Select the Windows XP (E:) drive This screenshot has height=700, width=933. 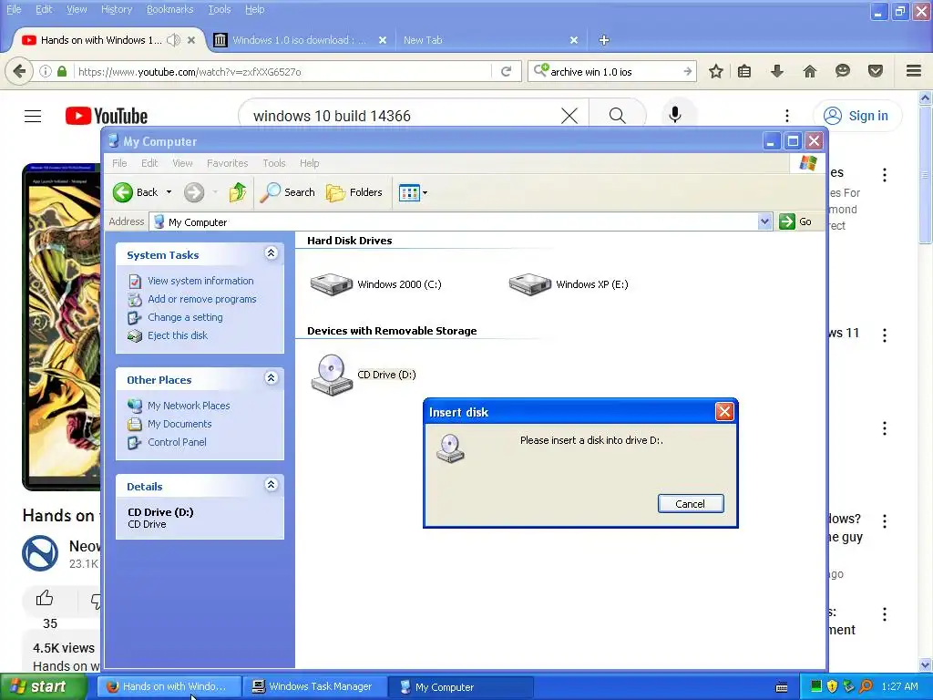[x=569, y=284]
